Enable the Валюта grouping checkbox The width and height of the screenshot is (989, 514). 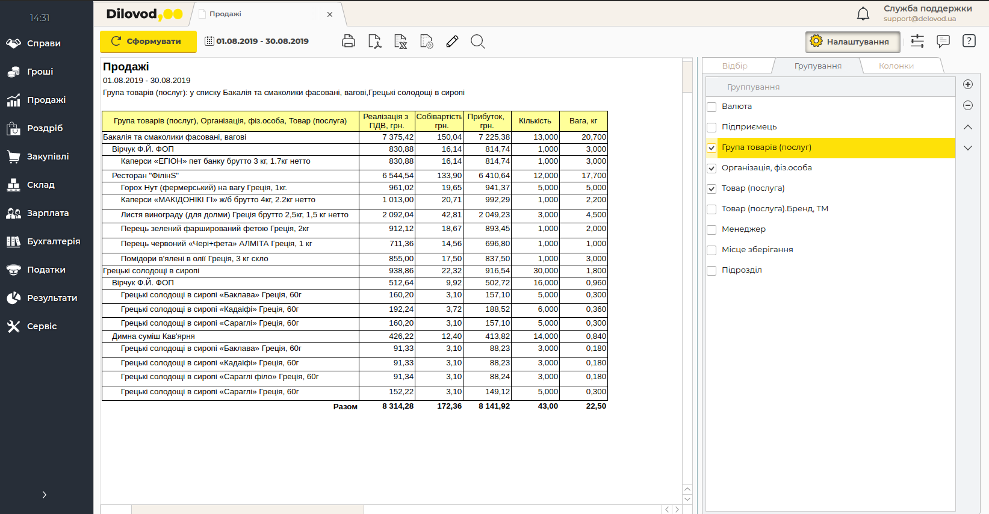coord(712,107)
